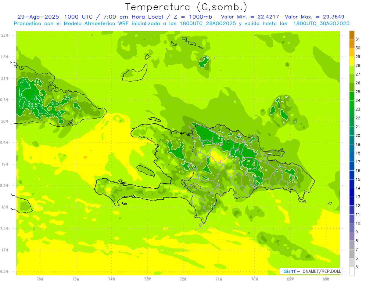Click the '0.5N' latitude axis label
Image resolution: width=366 pixels, height=283 pixels.
coord(4,100)
